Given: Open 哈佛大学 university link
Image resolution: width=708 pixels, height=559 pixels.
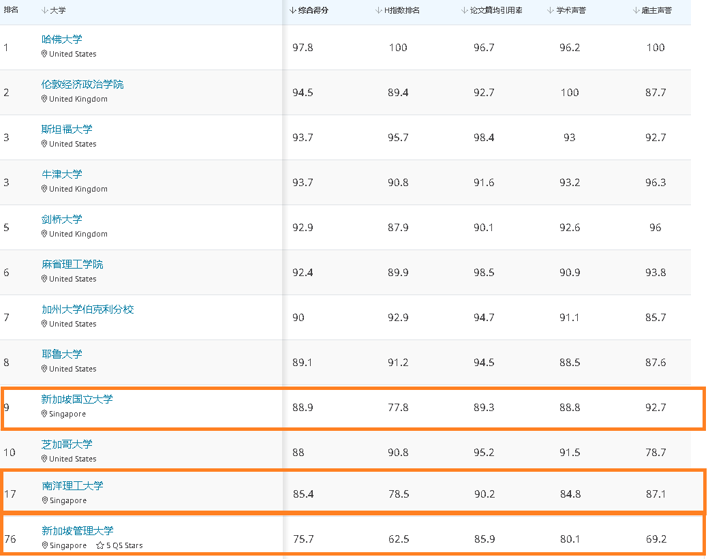Looking at the screenshot, I should (x=62, y=40).
